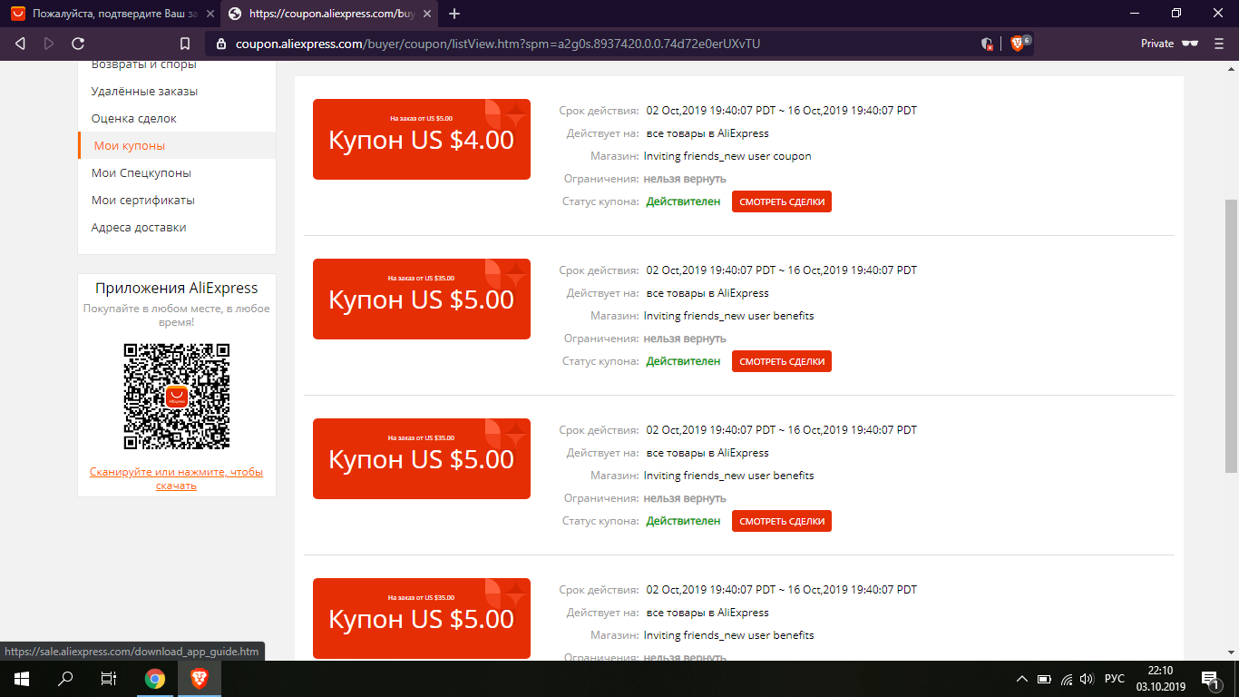Click the padlock site security icon
Screen dimensions: 1239x697
click(x=220, y=44)
